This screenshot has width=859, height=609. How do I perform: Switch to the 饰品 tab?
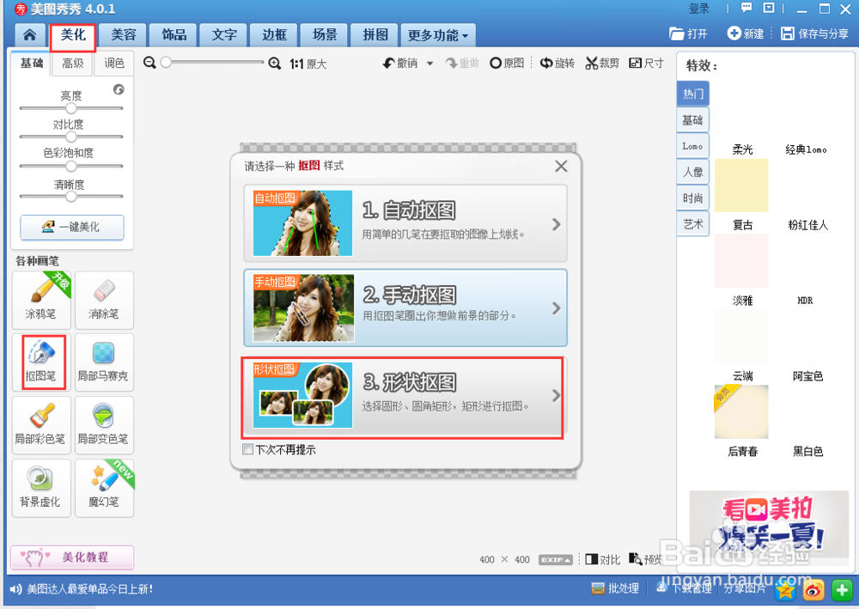point(174,35)
